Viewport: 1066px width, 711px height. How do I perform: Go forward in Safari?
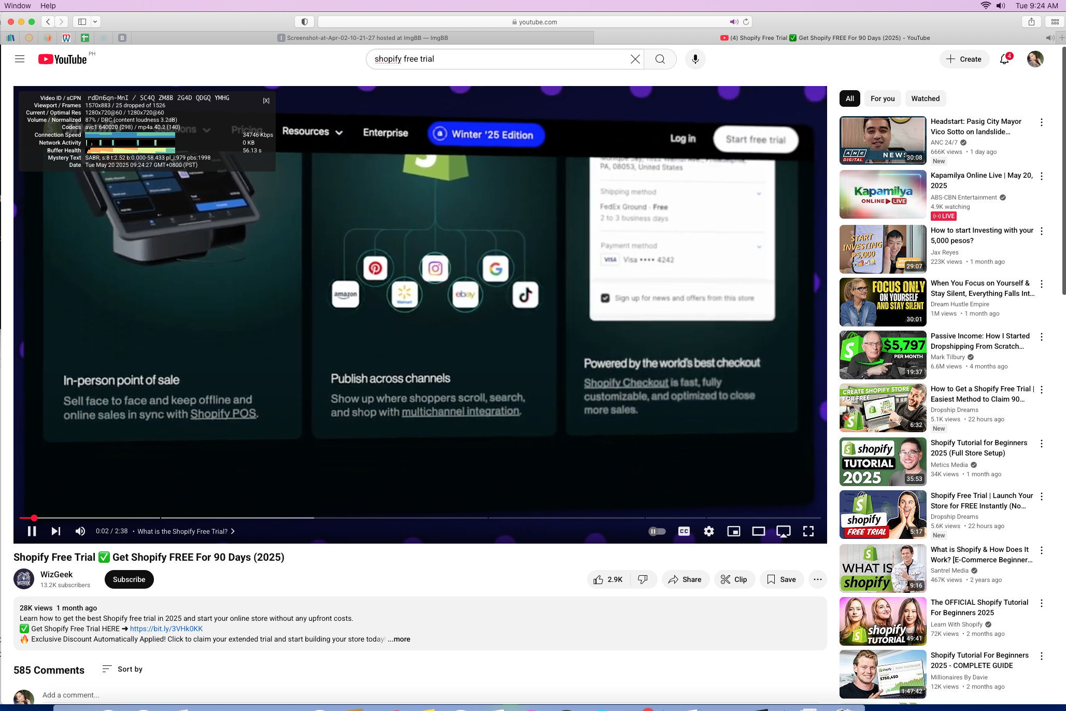click(x=62, y=22)
